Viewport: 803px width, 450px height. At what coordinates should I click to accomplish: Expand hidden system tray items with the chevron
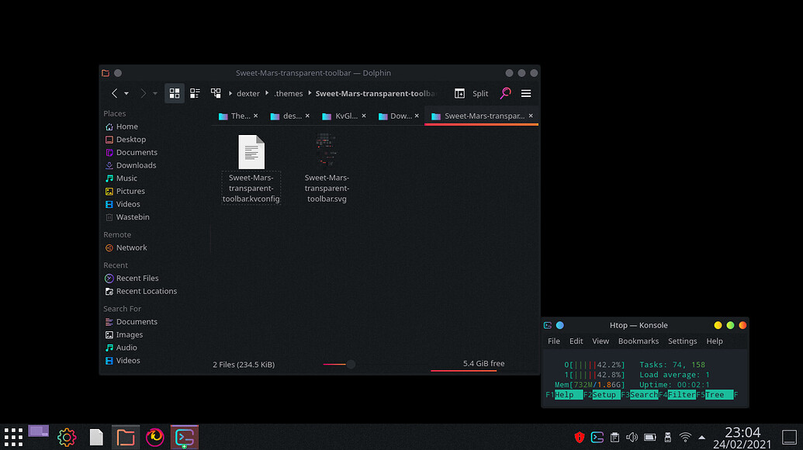pos(701,437)
